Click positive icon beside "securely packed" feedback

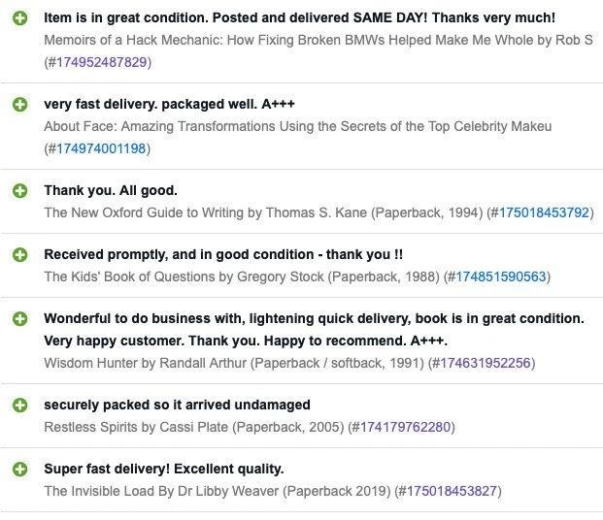click(19, 405)
